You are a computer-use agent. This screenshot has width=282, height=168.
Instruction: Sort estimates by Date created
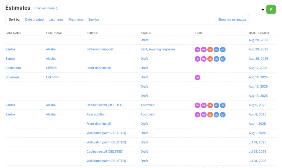[34, 20]
